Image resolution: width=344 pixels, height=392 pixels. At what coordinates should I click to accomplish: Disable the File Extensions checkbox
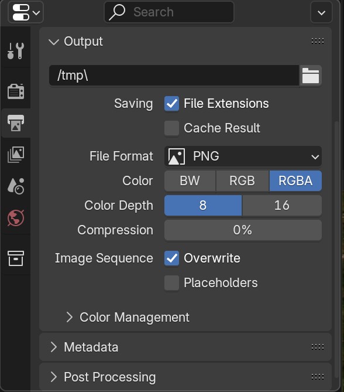[172, 104]
